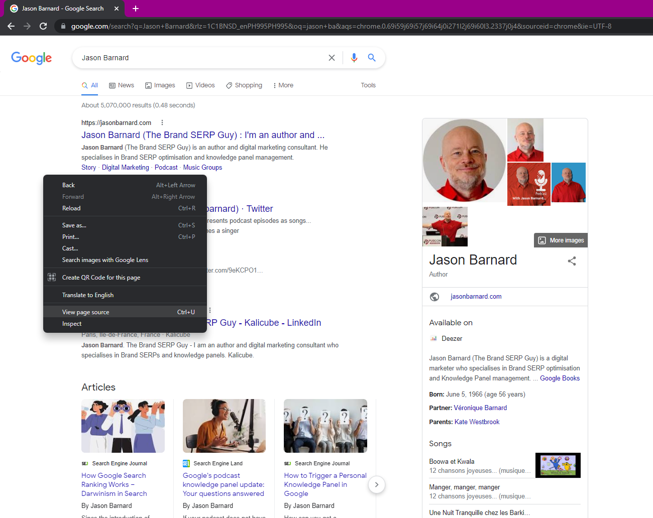
Task: Open the Digital Marketing sitelink
Action: pyautogui.click(x=126, y=168)
